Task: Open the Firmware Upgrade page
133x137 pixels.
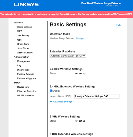Action: point(27,78)
